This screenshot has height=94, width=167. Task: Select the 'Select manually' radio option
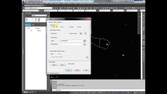(x=69, y=33)
